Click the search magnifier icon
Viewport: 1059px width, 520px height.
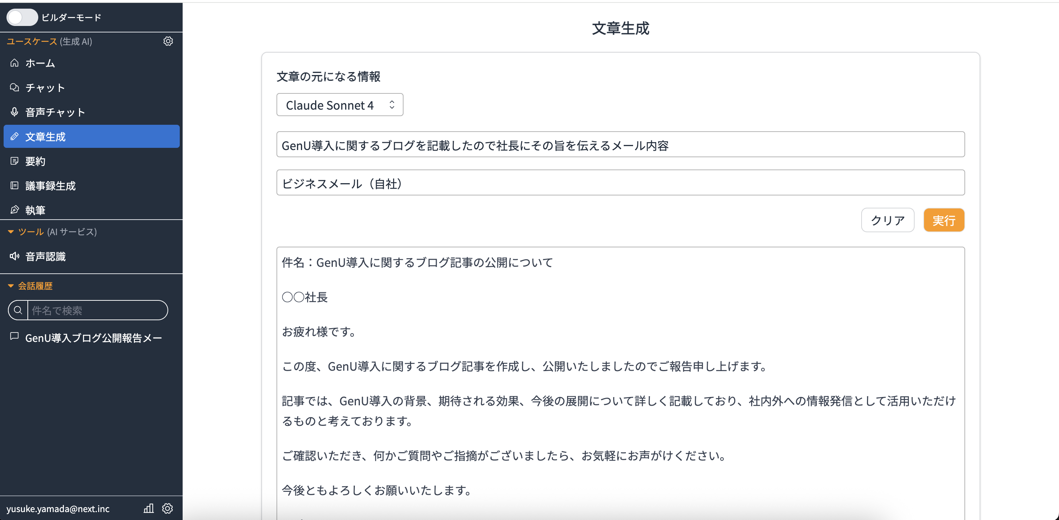point(18,310)
